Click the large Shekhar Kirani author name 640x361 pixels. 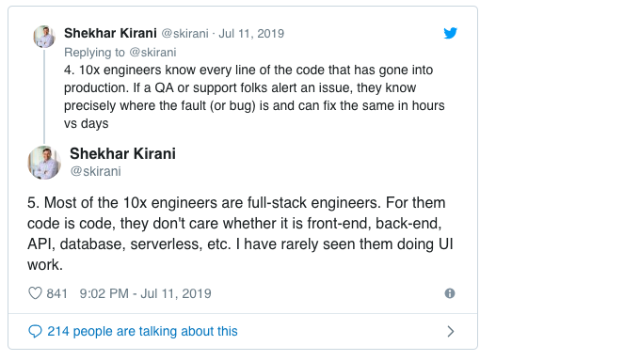pyautogui.click(x=122, y=154)
